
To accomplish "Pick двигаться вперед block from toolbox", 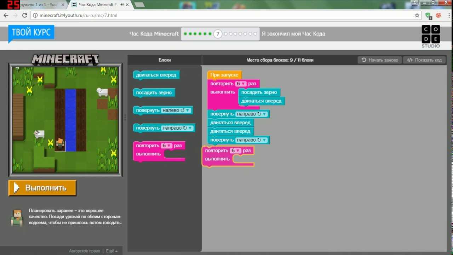I will (x=156, y=75).
